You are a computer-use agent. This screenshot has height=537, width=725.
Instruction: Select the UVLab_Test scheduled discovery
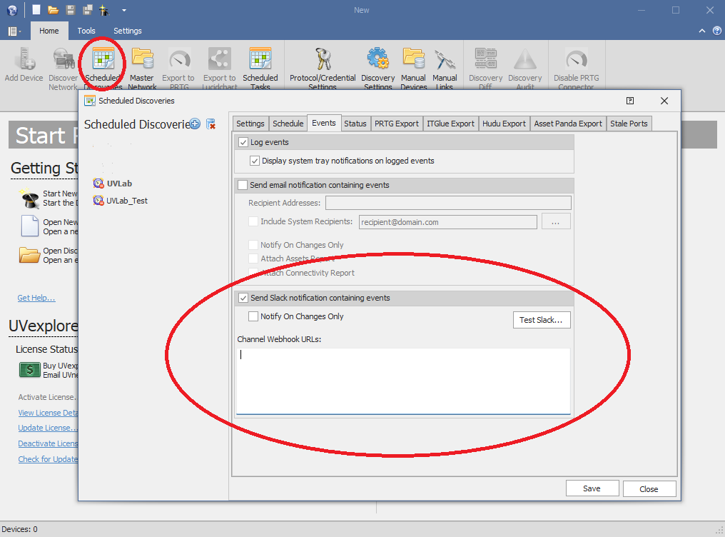120,201
